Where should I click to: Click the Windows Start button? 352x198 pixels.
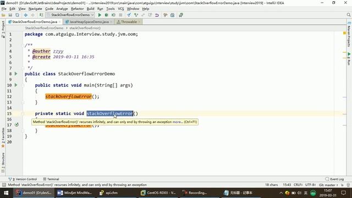pyautogui.click(x=6, y=193)
